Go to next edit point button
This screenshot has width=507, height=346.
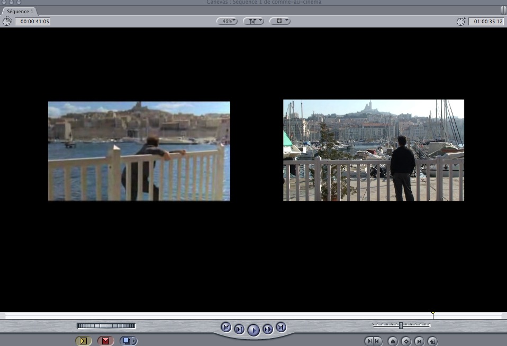[281, 328]
